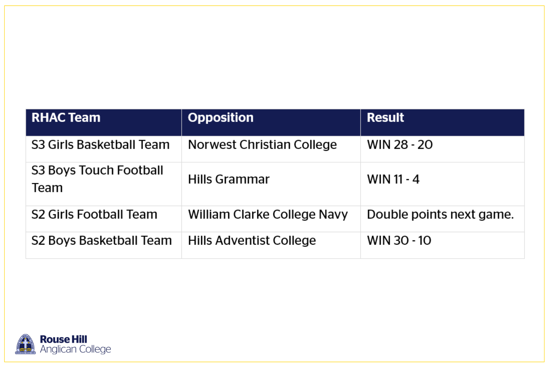Screen dimensions: 550x367
Task: Click the WIN 28 - 20 result
Action: (x=400, y=145)
